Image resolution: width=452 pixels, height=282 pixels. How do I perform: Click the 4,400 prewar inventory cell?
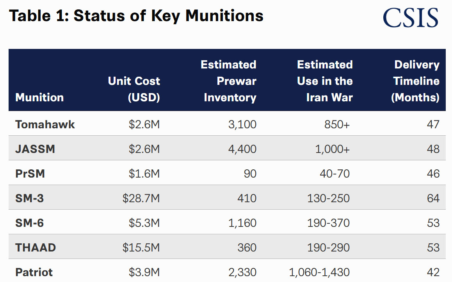tap(242, 149)
